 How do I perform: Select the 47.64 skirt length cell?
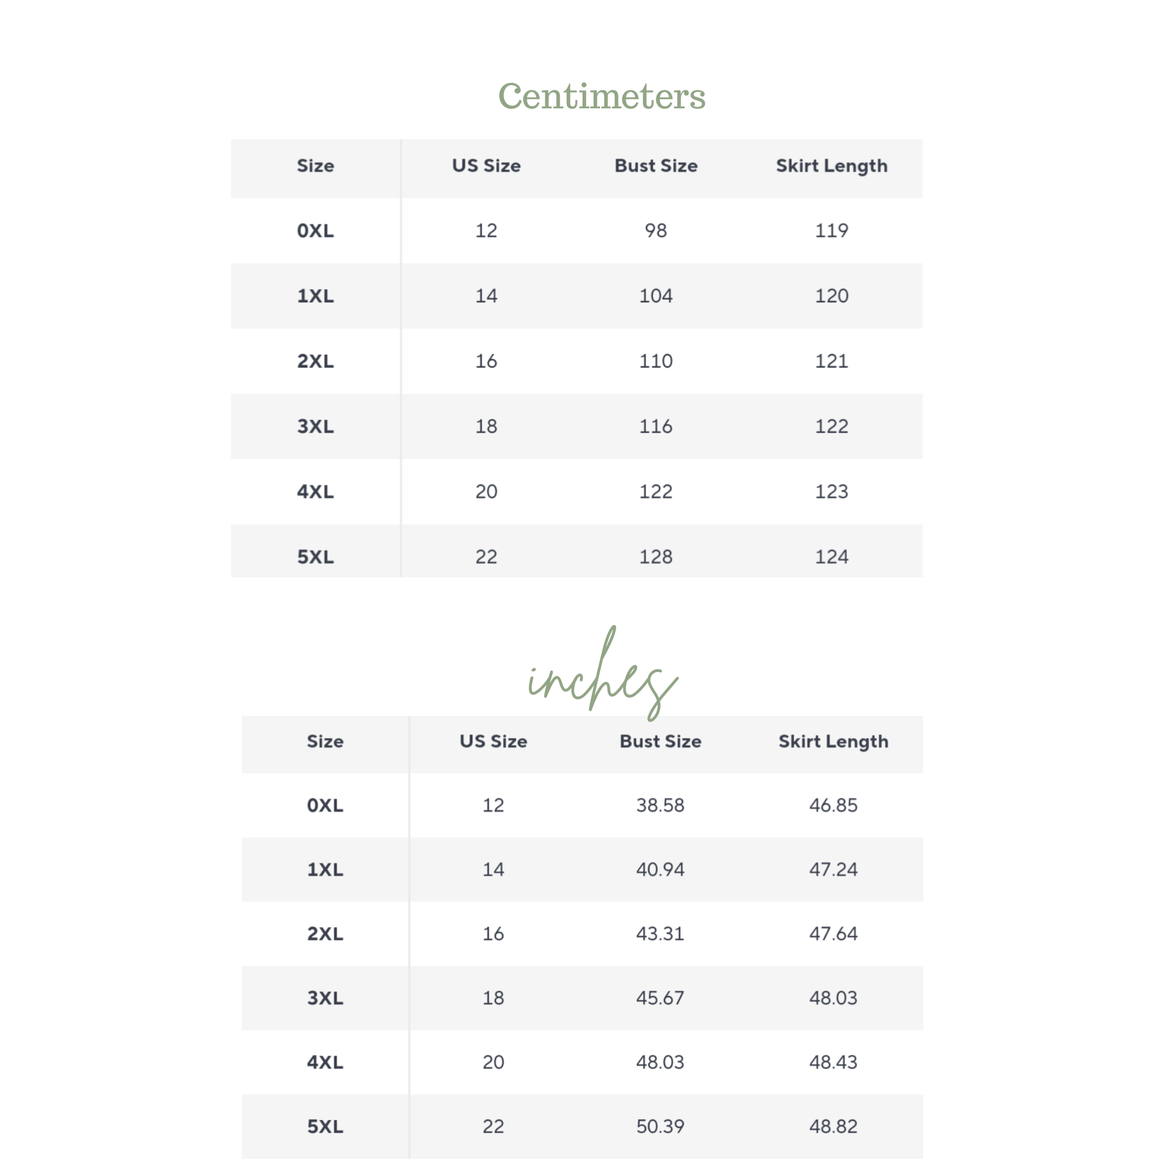[833, 933]
